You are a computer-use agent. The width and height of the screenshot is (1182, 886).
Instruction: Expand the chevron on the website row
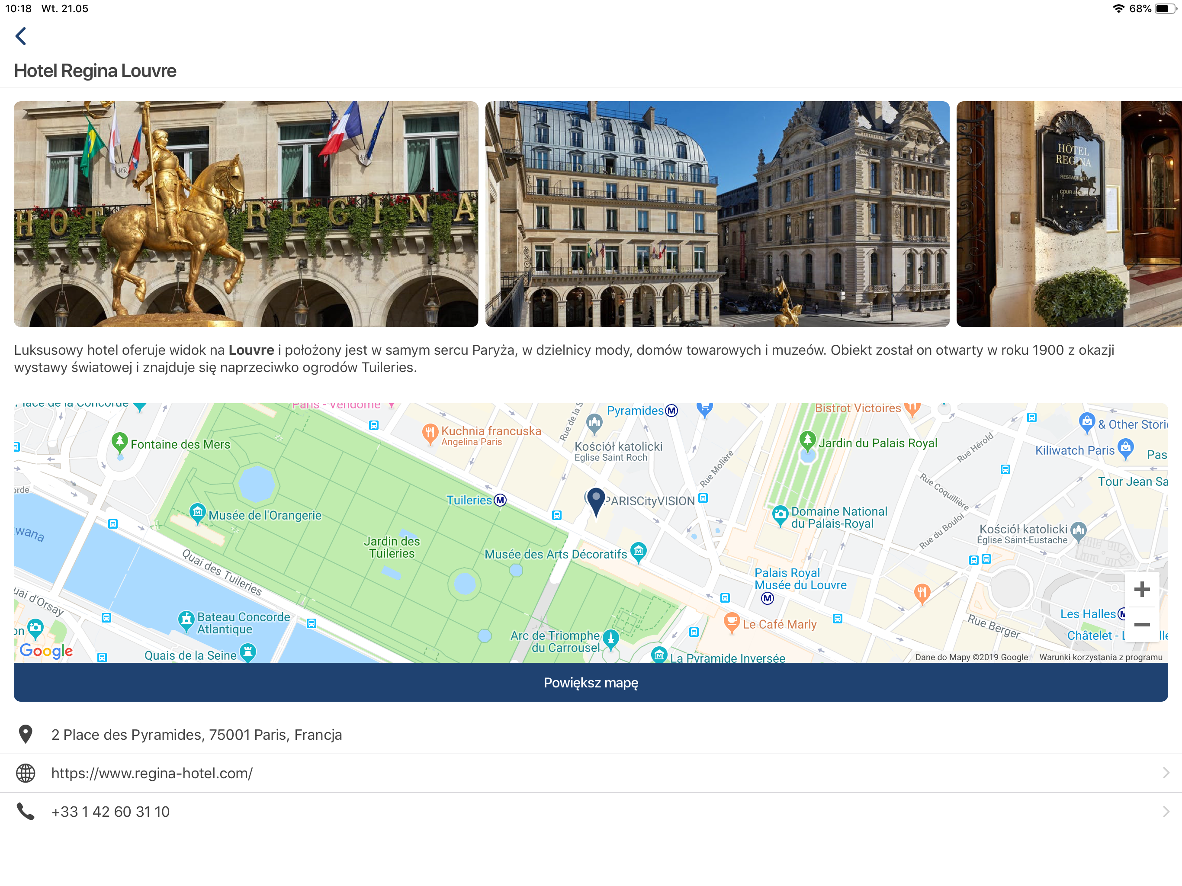click(x=1166, y=773)
